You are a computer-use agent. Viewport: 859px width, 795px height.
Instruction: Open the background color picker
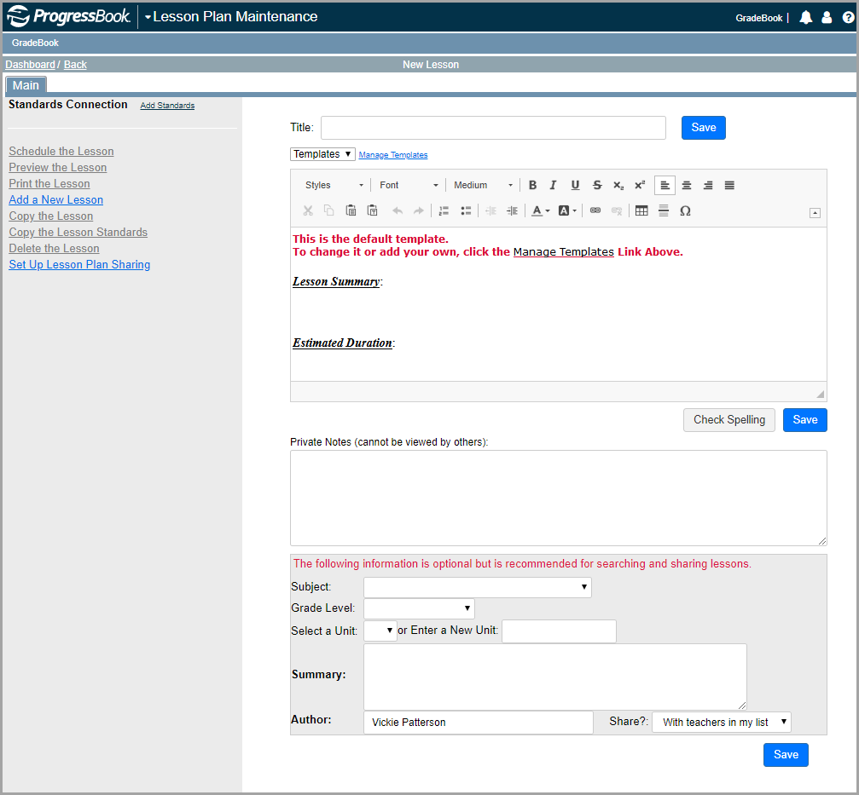pyautogui.click(x=567, y=210)
